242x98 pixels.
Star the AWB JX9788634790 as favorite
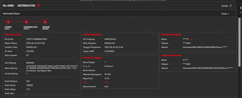tap(39, 6)
